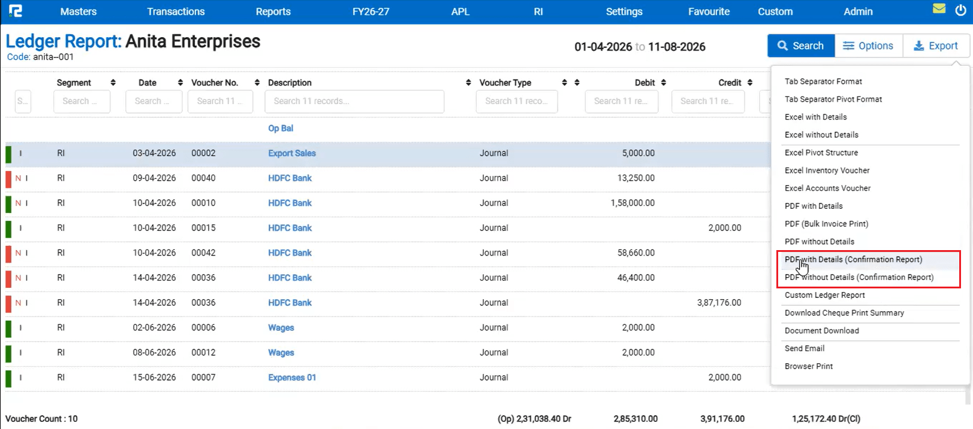Focus the Date search field
This screenshot has width=973, height=429.
[154, 102]
